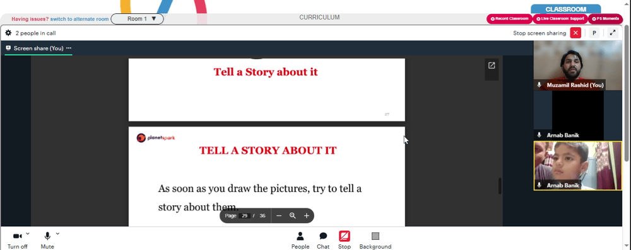Edit the page number field 29

tap(244, 216)
